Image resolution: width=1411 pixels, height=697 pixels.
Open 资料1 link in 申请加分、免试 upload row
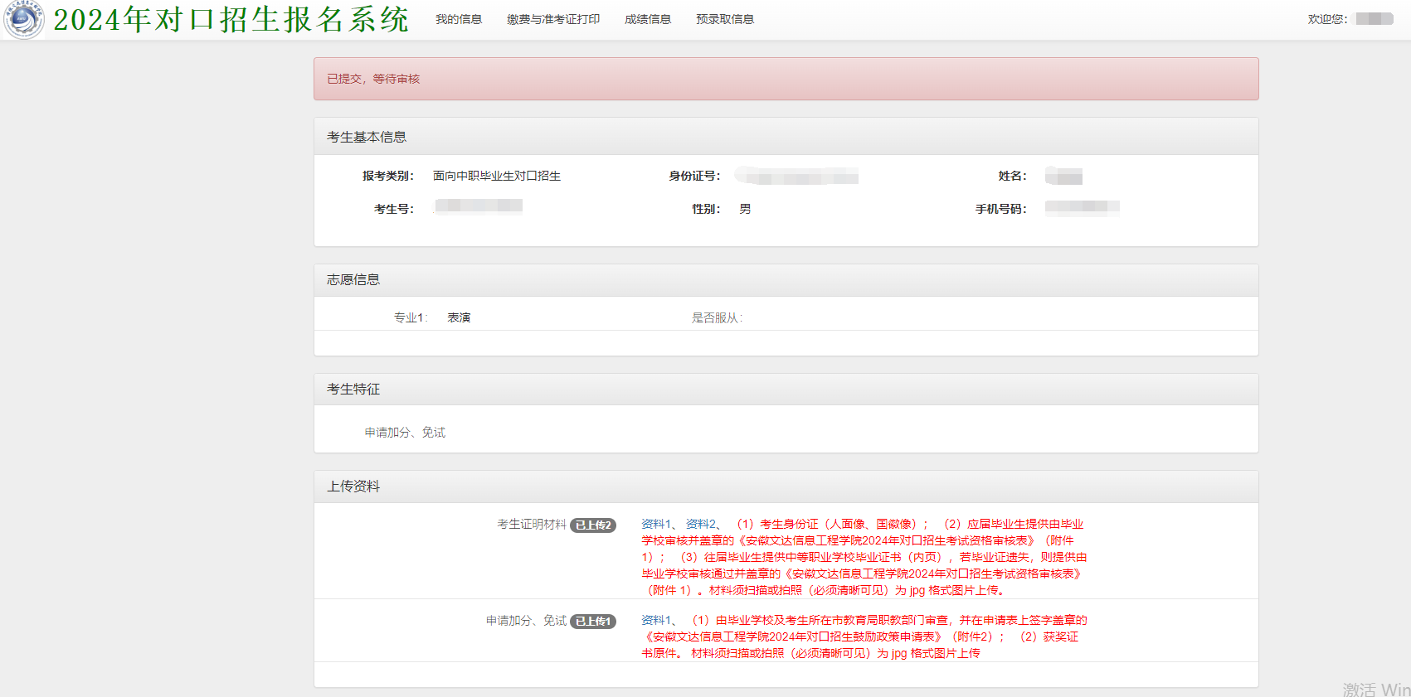(x=655, y=621)
